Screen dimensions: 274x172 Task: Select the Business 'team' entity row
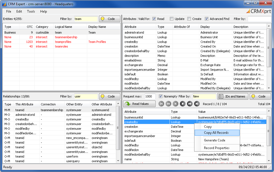(62, 32)
